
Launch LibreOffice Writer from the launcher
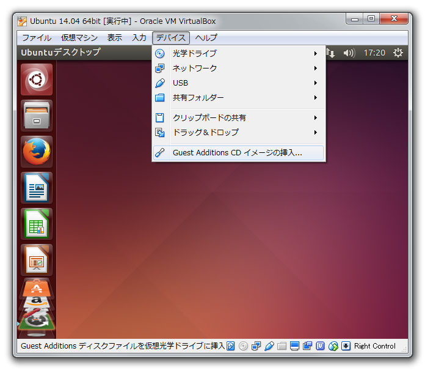pos(37,188)
